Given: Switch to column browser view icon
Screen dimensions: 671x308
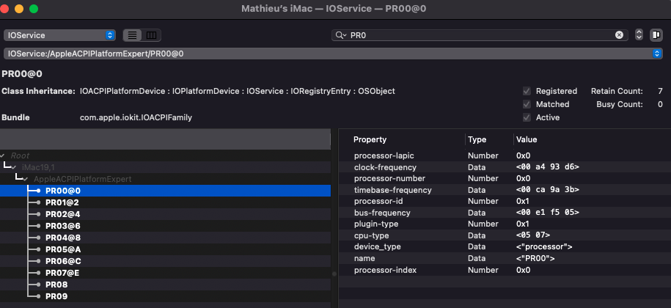Looking at the screenshot, I should tap(151, 35).
